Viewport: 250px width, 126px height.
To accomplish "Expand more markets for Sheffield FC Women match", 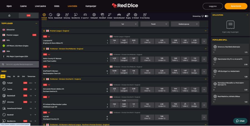I will pos(204,72).
